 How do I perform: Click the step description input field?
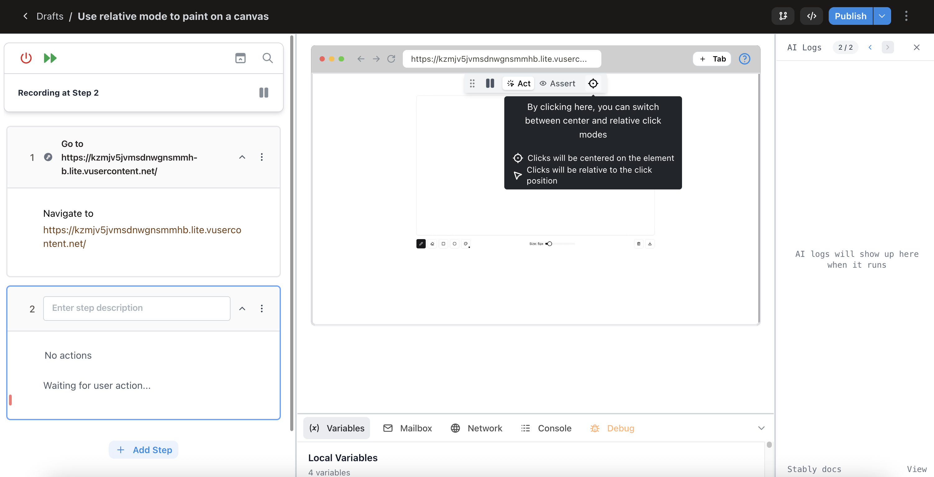click(x=137, y=308)
